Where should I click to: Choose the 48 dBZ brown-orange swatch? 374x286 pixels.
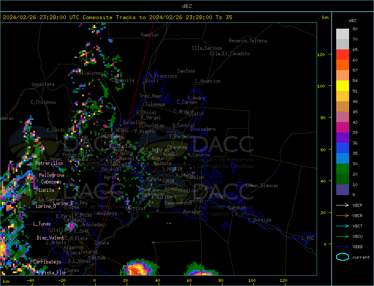point(342,107)
